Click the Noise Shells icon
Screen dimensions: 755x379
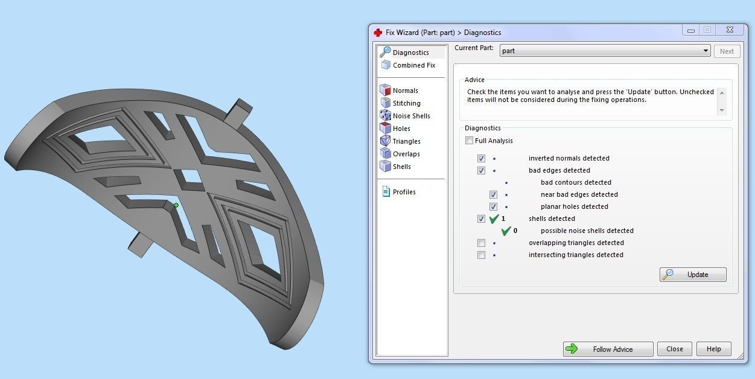(x=385, y=116)
